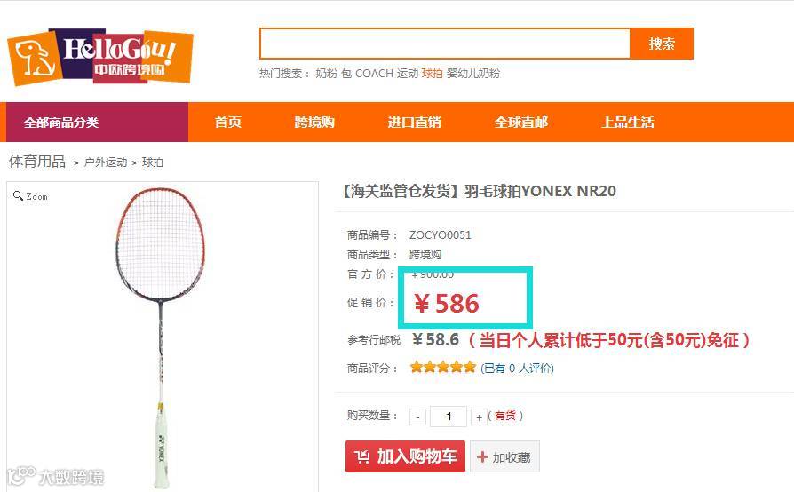Go to the 进口直销 navigation tab
The height and width of the screenshot is (492, 794).
click(414, 122)
